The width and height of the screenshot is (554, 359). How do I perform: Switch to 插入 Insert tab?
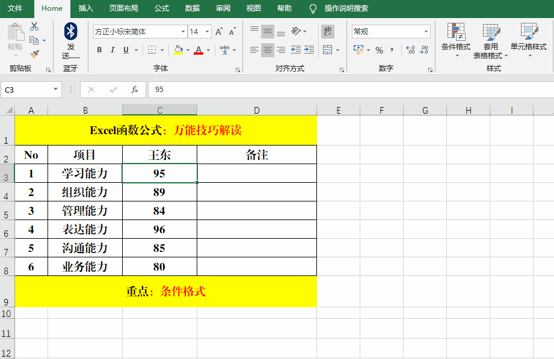(x=86, y=8)
